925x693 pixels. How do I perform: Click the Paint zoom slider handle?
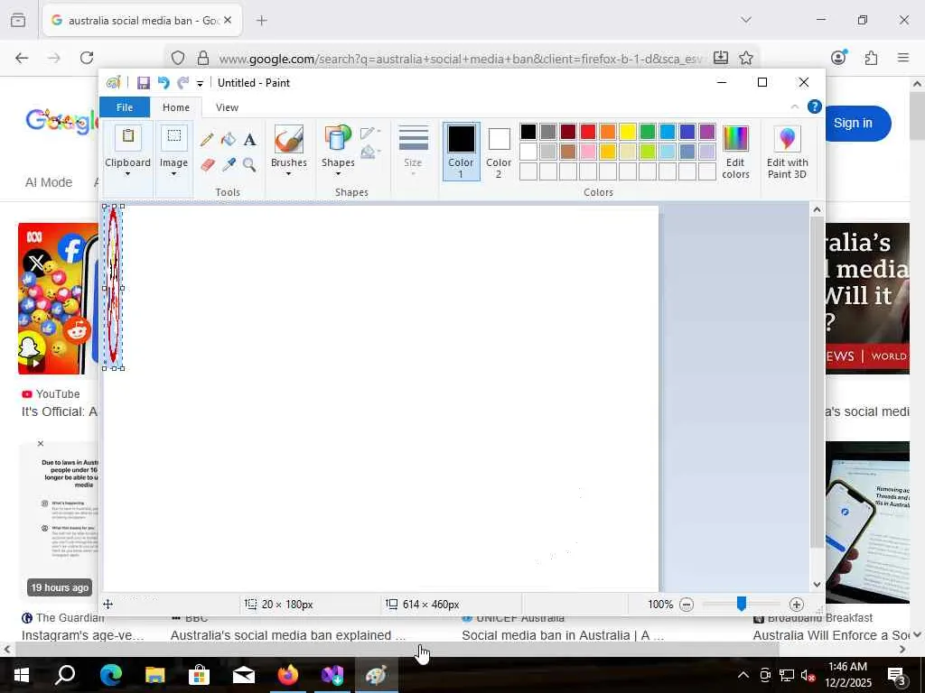click(x=742, y=604)
